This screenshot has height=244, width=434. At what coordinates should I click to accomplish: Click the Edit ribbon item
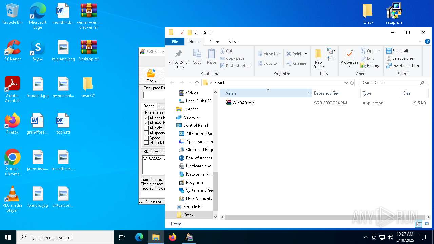point(367,58)
